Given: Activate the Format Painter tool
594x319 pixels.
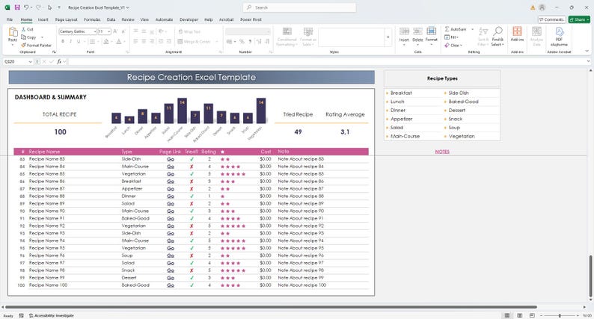Looking at the screenshot, I should click(x=36, y=46).
